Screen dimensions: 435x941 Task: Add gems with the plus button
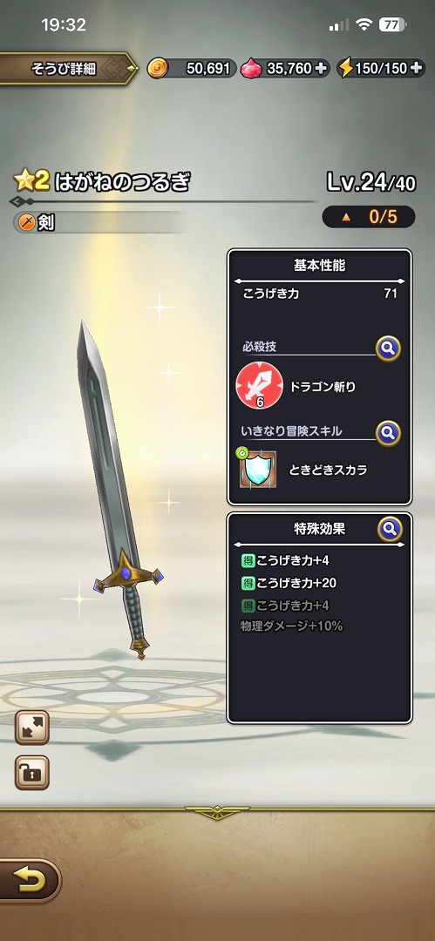(322, 69)
